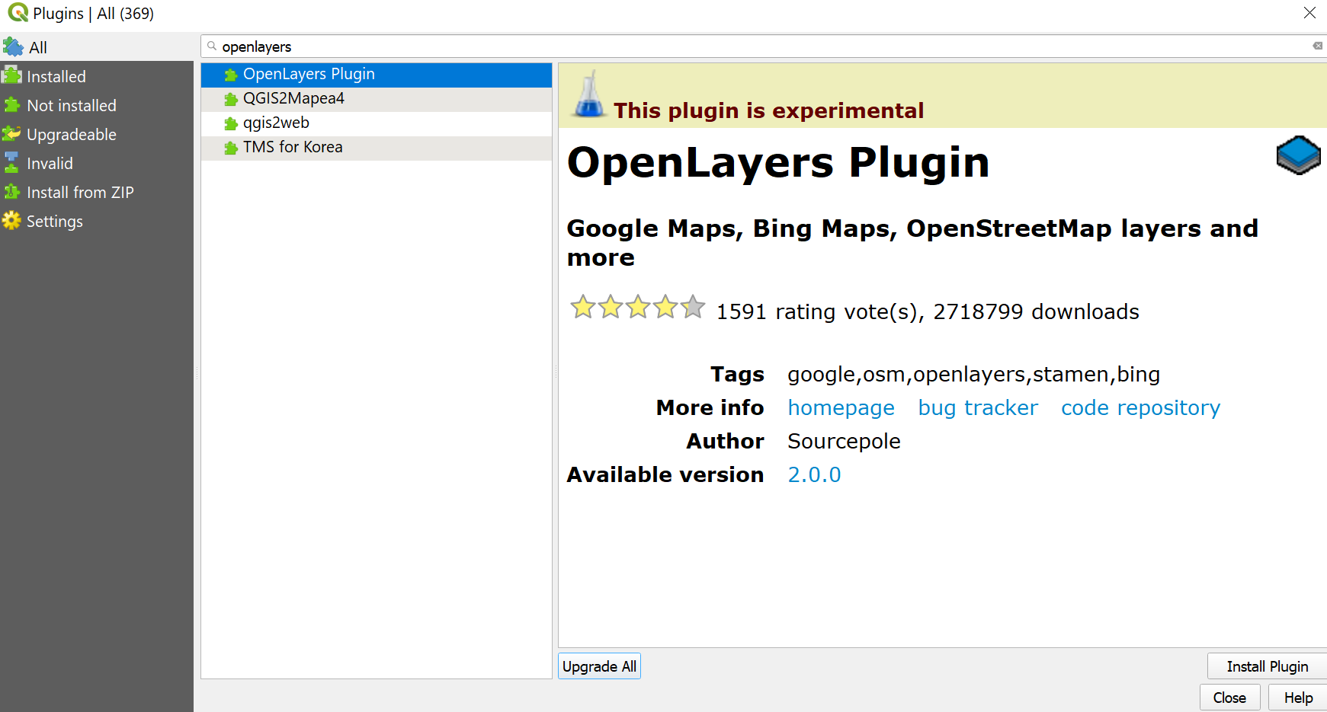Select OpenLayers Plugin in the list
Viewport: 1327px width, 712px height.
pos(377,75)
